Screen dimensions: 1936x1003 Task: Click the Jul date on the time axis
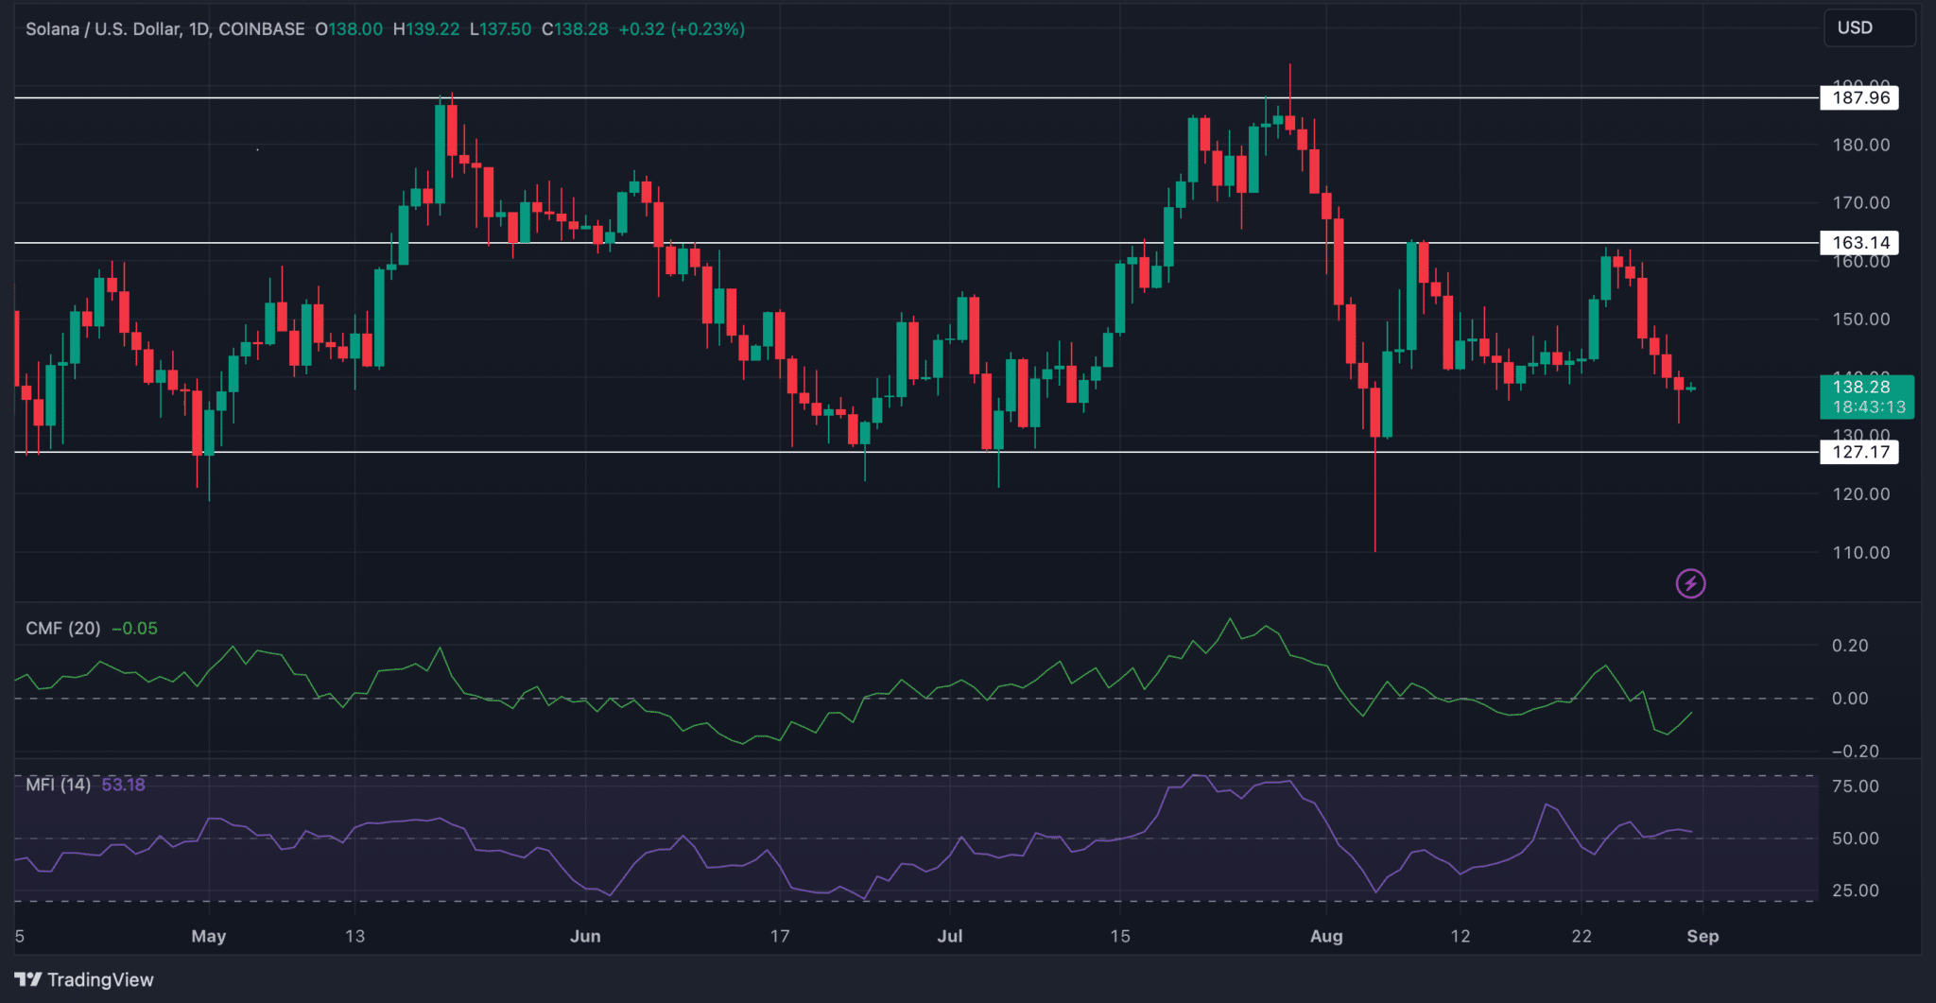click(950, 936)
